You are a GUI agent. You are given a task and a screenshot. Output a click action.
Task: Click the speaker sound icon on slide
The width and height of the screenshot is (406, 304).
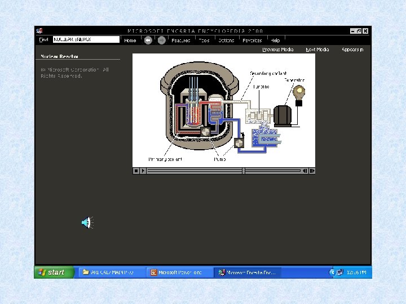(x=86, y=223)
